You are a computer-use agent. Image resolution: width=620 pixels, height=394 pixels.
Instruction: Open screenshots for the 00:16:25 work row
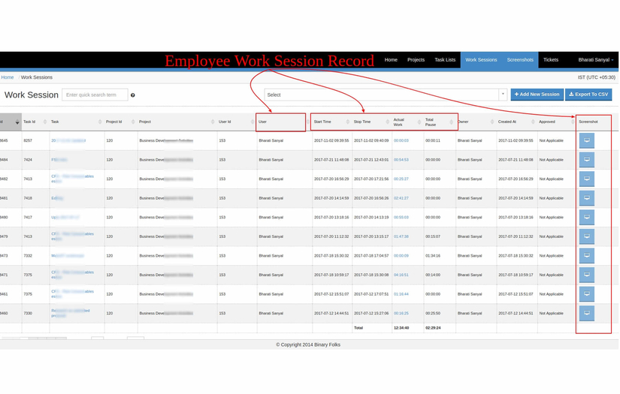[x=586, y=313]
